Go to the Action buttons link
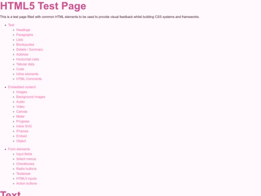Screen dimensions: 261x196 tap(27, 183)
